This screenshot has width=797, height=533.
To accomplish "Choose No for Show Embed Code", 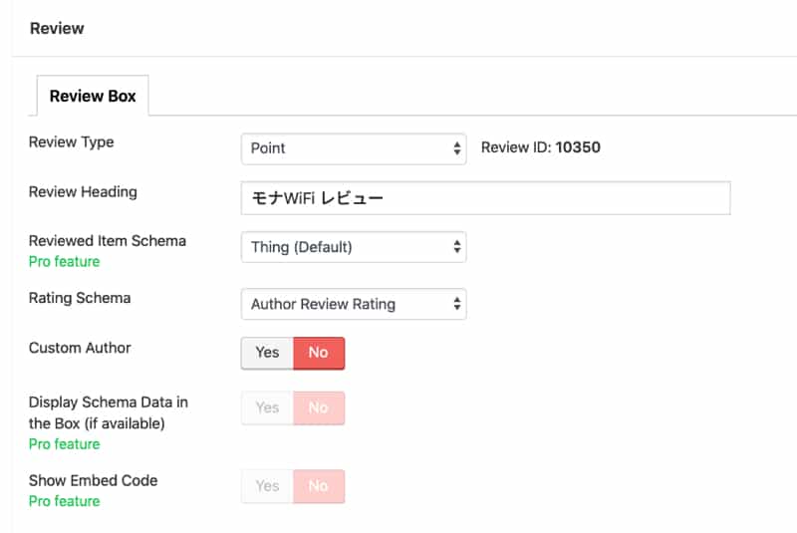I will (x=319, y=486).
